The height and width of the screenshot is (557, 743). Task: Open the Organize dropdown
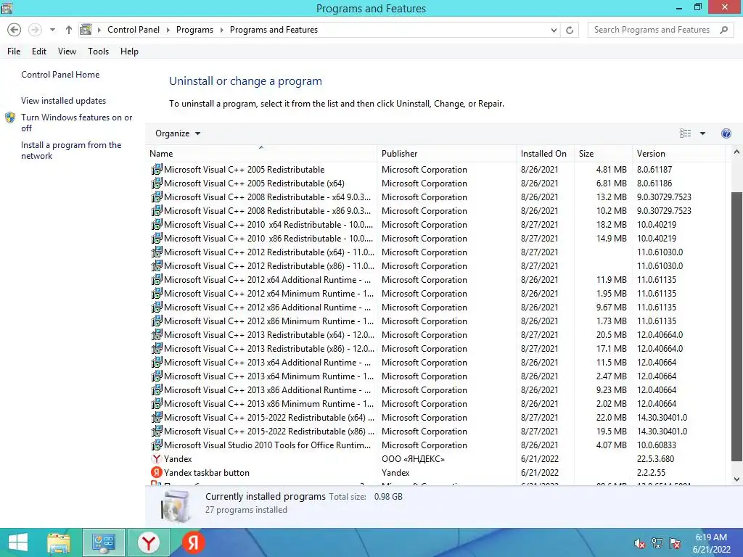click(x=178, y=133)
